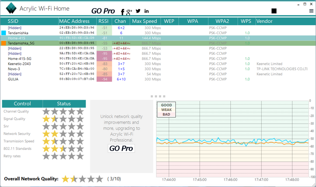
Task: Click the GO Pro header link
Action: pos(103,11)
